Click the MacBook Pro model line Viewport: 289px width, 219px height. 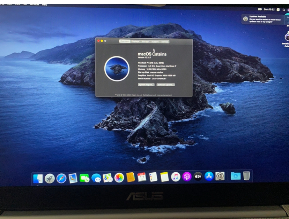pos(151,63)
